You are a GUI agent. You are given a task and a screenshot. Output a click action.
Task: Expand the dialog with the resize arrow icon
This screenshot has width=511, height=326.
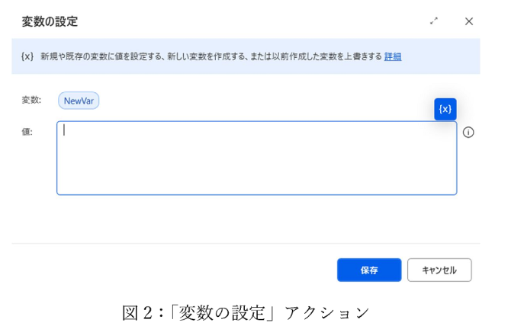(x=434, y=21)
